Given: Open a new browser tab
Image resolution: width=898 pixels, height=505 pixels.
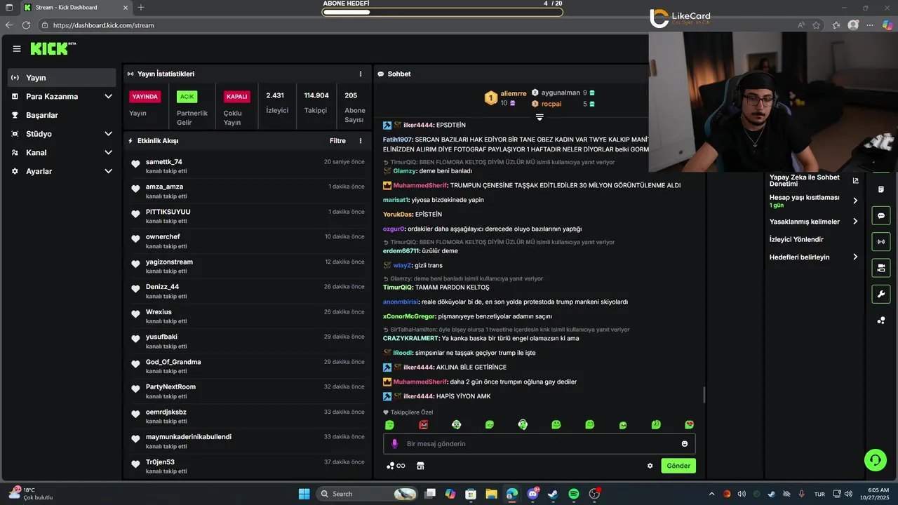Looking at the screenshot, I should pyautogui.click(x=141, y=7).
